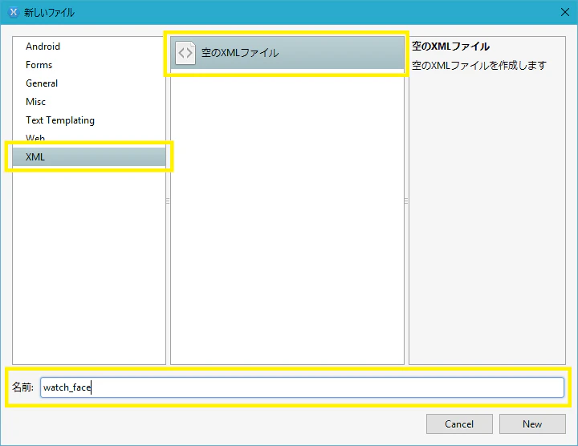578x446 pixels.
Task: Click the New button
Action: [532, 424]
